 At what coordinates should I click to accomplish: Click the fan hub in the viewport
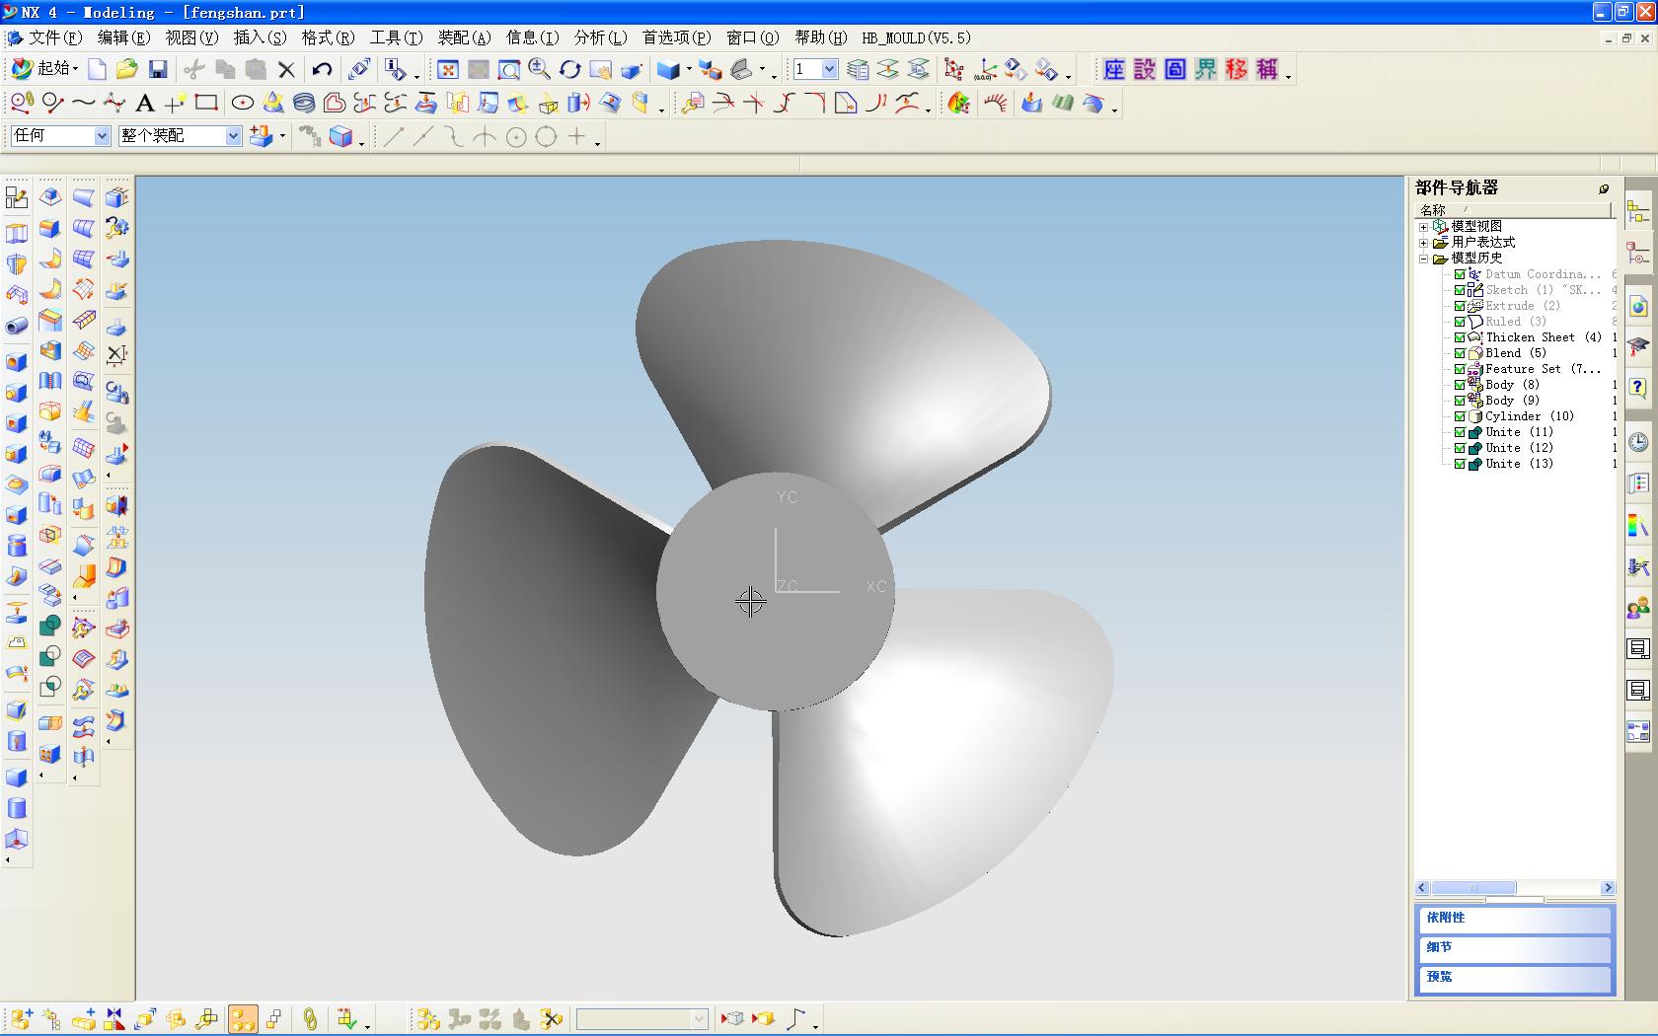tap(775, 592)
